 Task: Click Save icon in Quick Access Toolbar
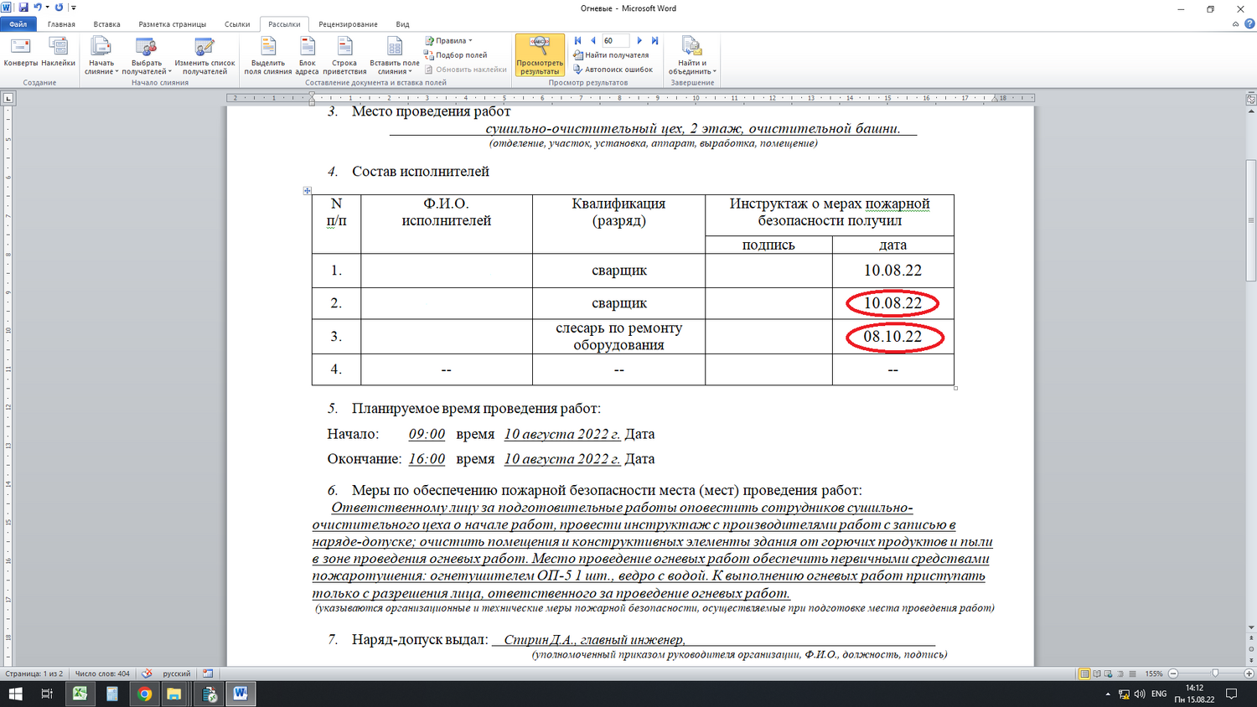point(23,8)
